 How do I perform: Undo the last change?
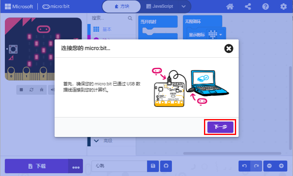tap(244, 166)
